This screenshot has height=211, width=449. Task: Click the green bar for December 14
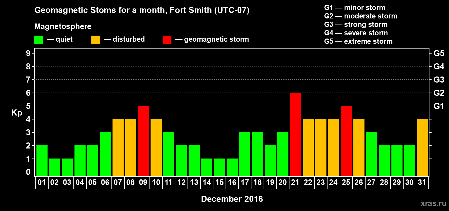point(207,167)
